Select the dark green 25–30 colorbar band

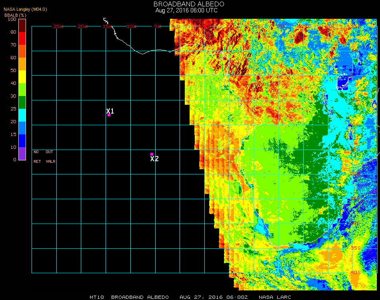click(22, 102)
